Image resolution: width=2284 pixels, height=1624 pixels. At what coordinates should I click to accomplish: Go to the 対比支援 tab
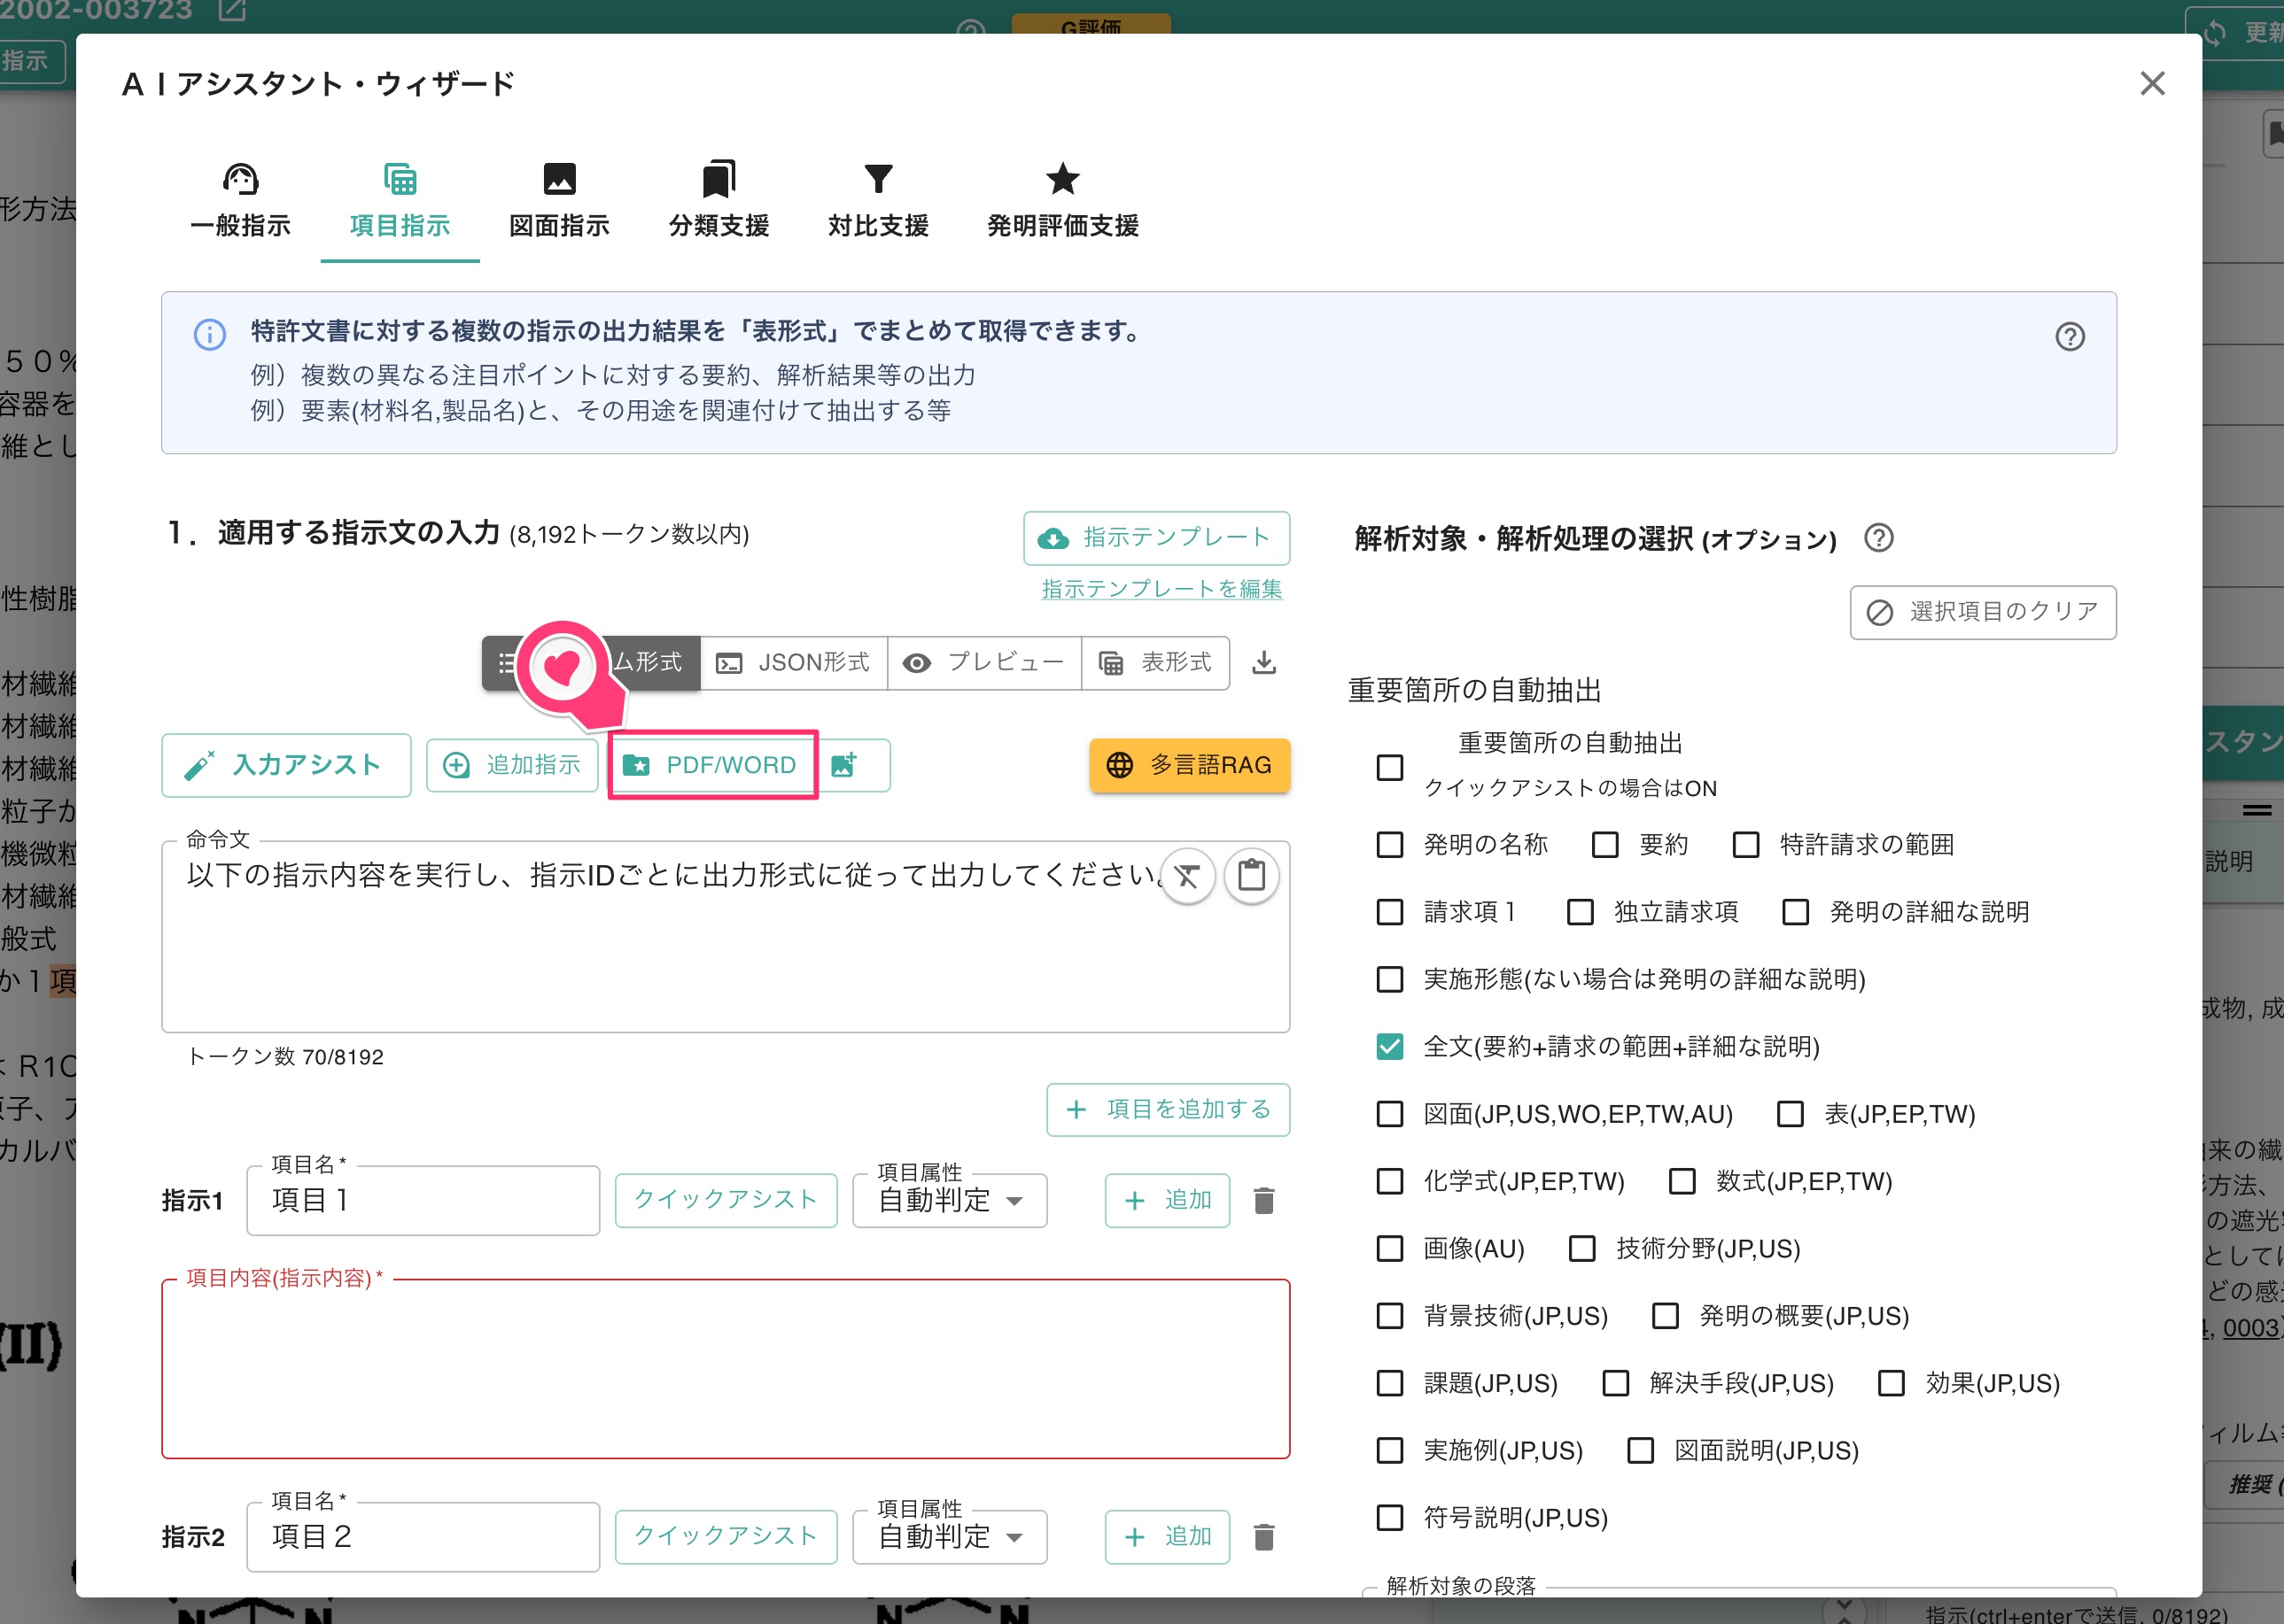click(878, 201)
